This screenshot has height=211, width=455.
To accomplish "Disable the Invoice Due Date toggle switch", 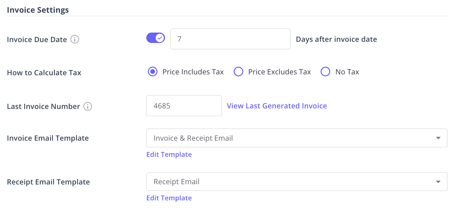I will click(x=156, y=38).
